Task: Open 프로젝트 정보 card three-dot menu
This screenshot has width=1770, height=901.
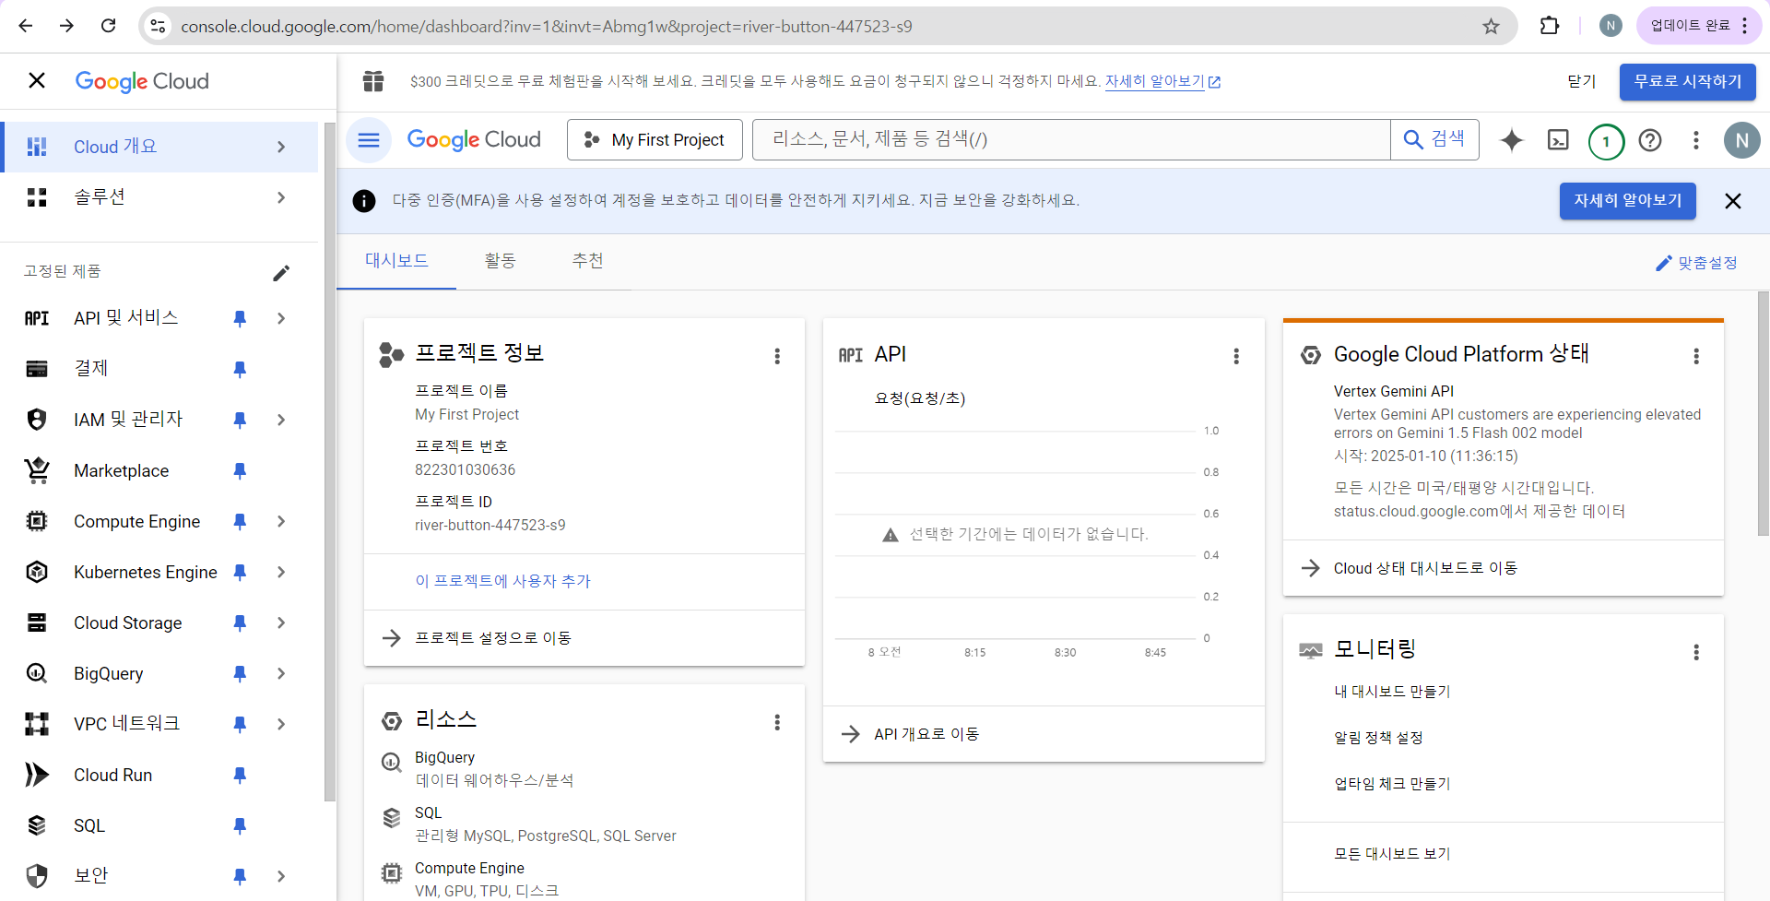Action: [777, 356]
